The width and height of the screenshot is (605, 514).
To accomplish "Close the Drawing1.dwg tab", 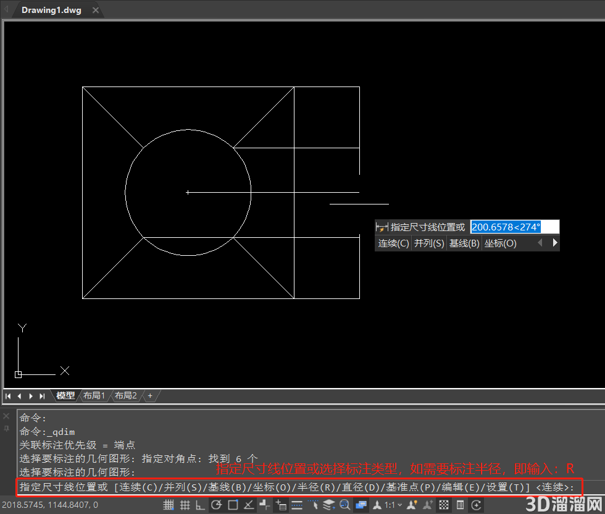I will [x=96, y=11].
